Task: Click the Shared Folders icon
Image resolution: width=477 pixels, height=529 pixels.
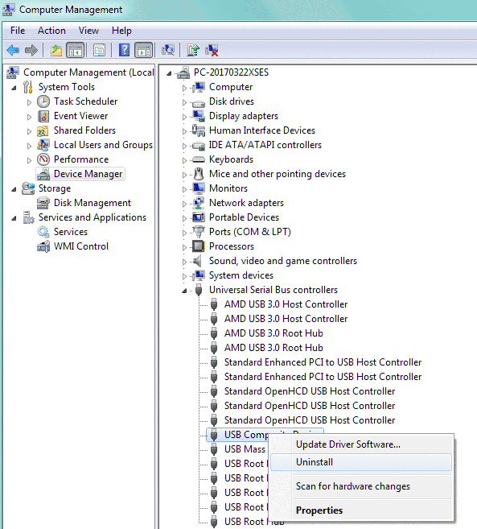Action: (43, 131)
